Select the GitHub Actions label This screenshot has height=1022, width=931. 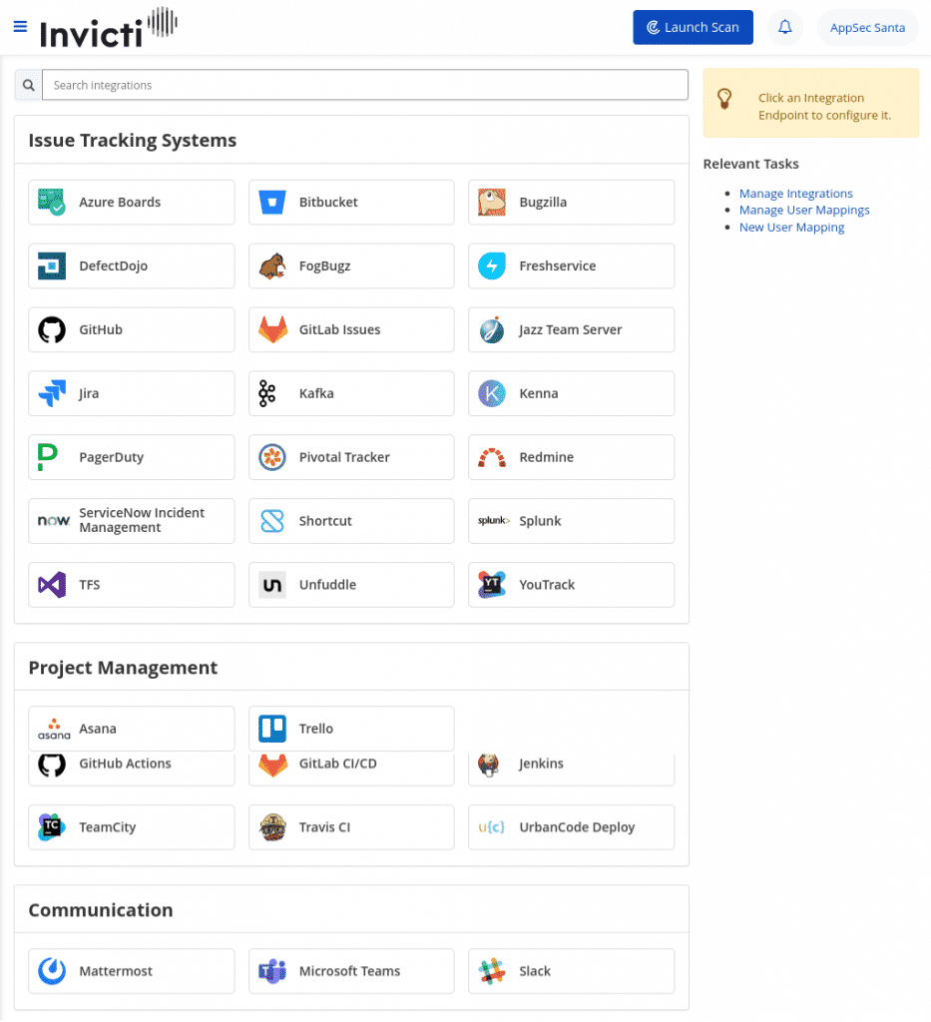pos(125,764)
